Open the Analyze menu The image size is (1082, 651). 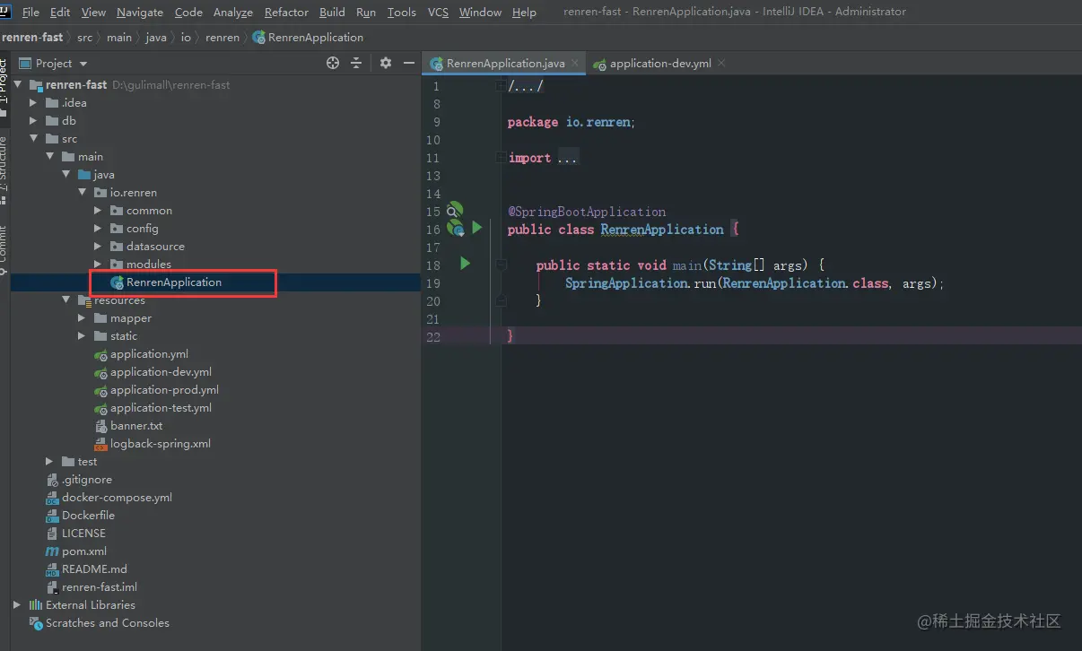pos(233,13)
